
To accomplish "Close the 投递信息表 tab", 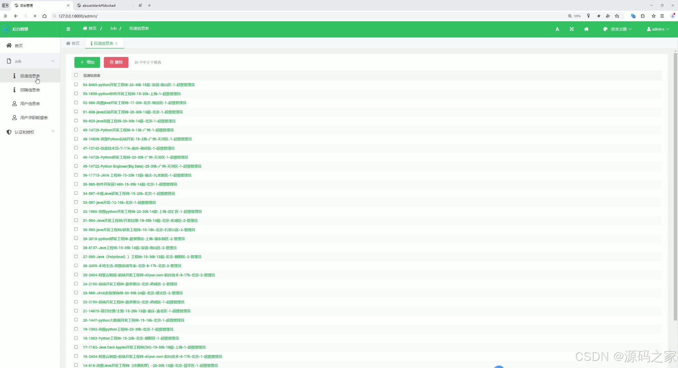I will pyautogui.click(x=116, y=44).
